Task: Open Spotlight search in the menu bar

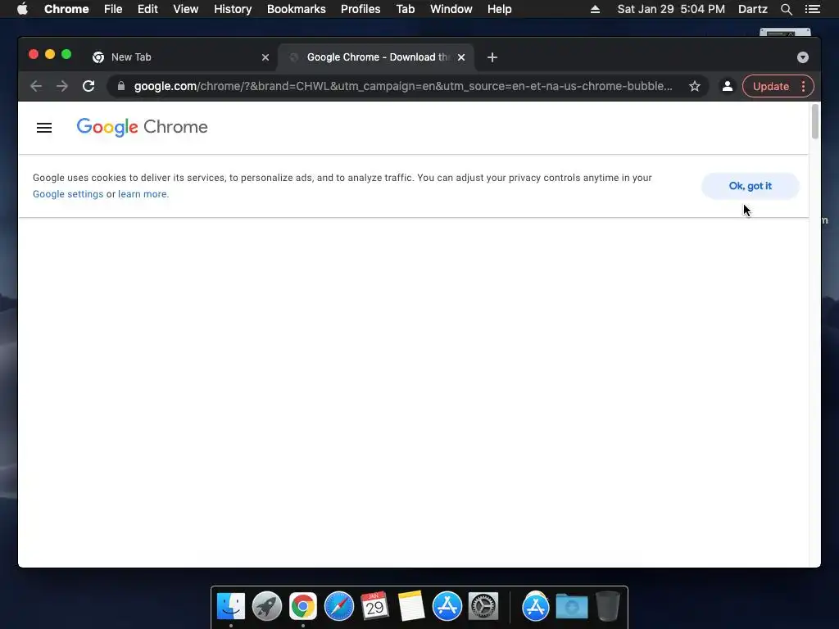Action: [786, 9]
